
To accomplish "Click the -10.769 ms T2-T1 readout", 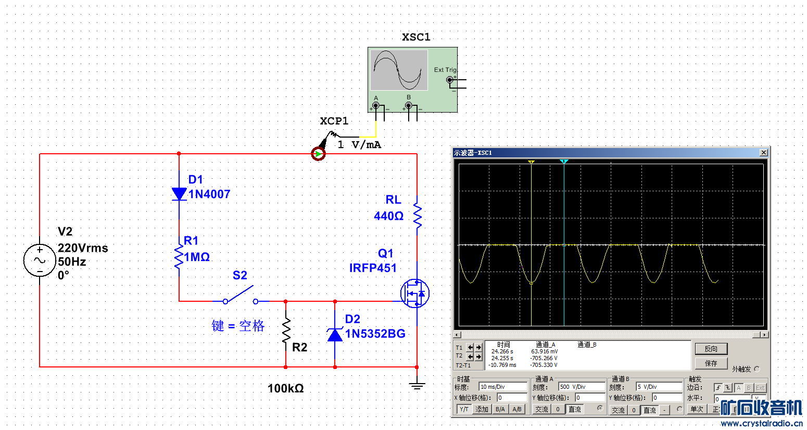I will (502, 365).
